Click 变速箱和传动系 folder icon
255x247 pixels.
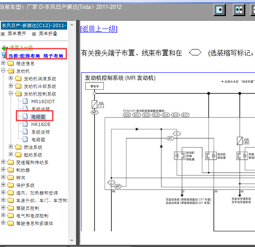tap(11, 162)
